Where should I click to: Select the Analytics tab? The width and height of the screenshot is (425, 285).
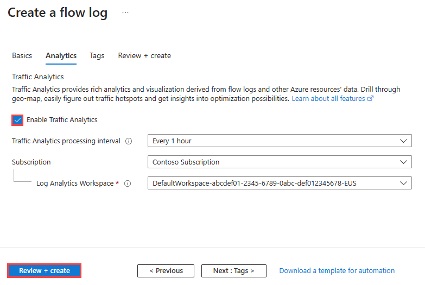click(61, 55)
